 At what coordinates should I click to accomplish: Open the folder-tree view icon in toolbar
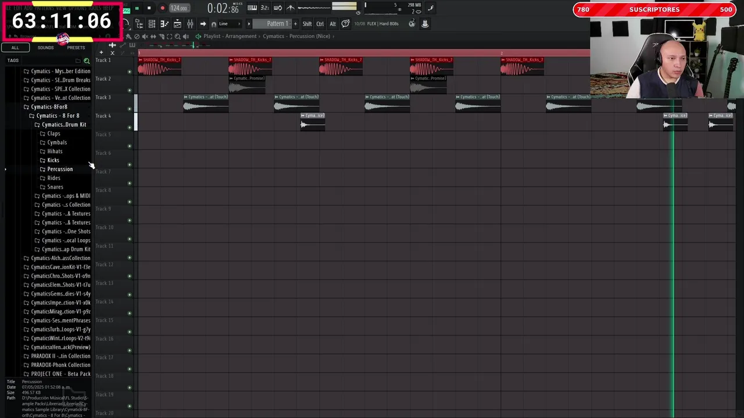pos(139,24)
